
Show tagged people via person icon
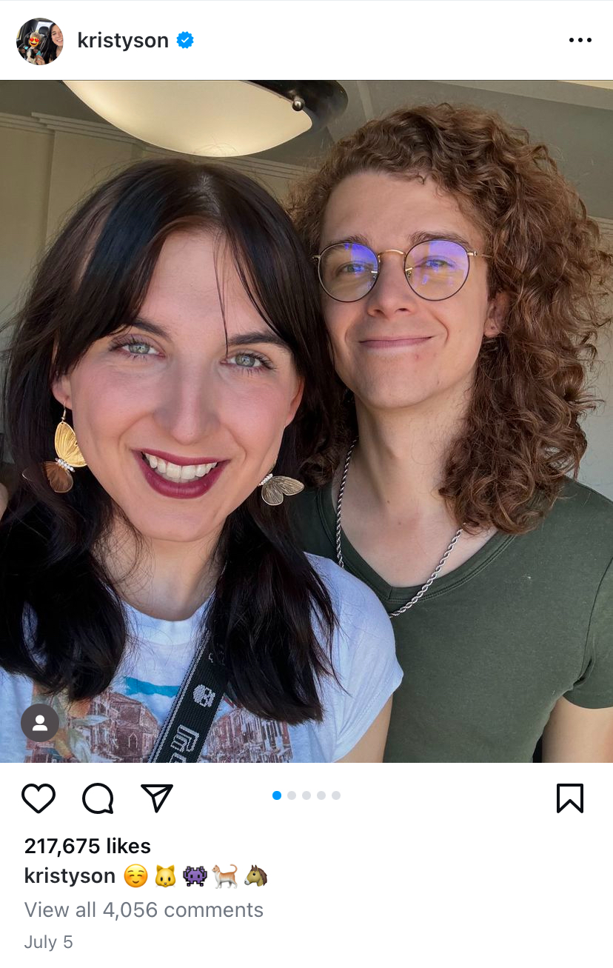(x=40, y=723)
